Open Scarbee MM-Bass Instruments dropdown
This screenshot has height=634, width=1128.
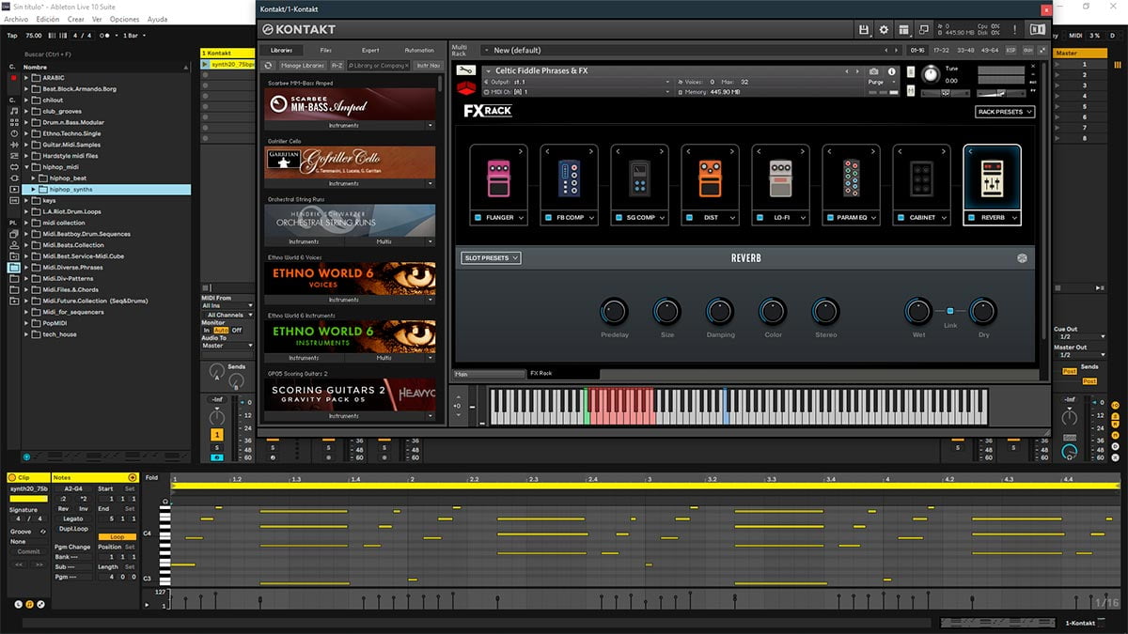[431, 125]
